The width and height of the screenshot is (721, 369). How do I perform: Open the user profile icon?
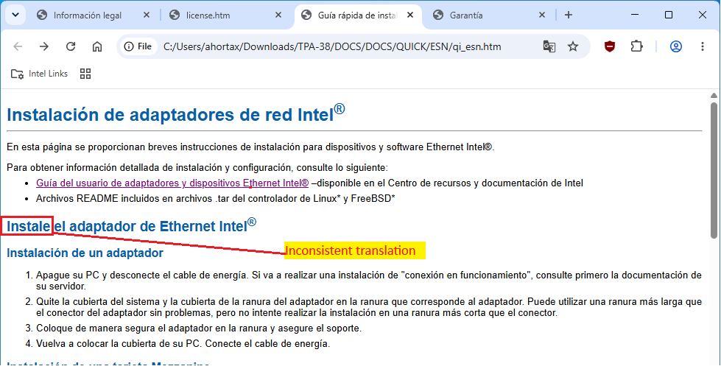(676, 46)
